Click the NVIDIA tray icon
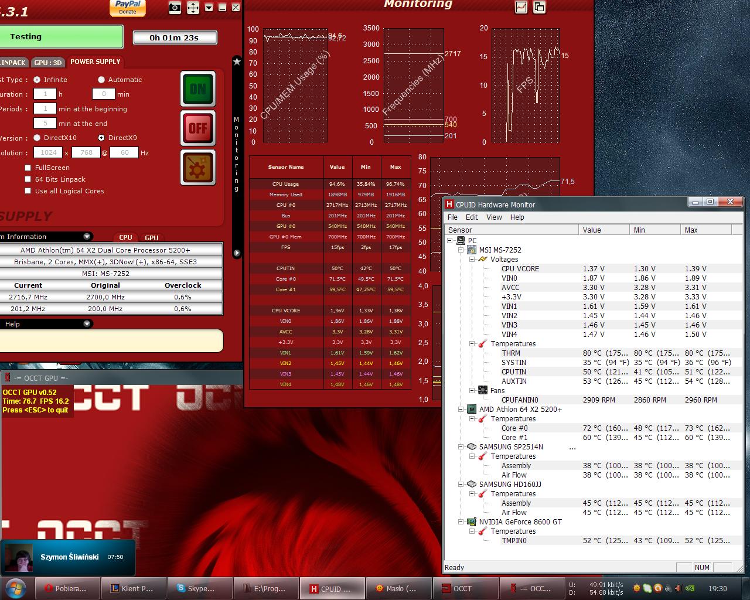 [691, 588]
